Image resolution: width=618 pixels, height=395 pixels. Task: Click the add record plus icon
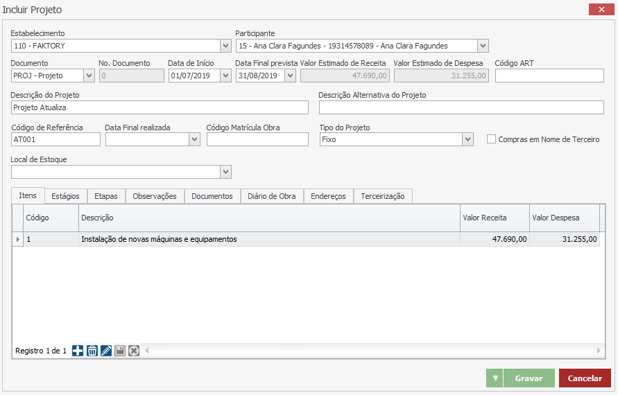pos(78,351)
